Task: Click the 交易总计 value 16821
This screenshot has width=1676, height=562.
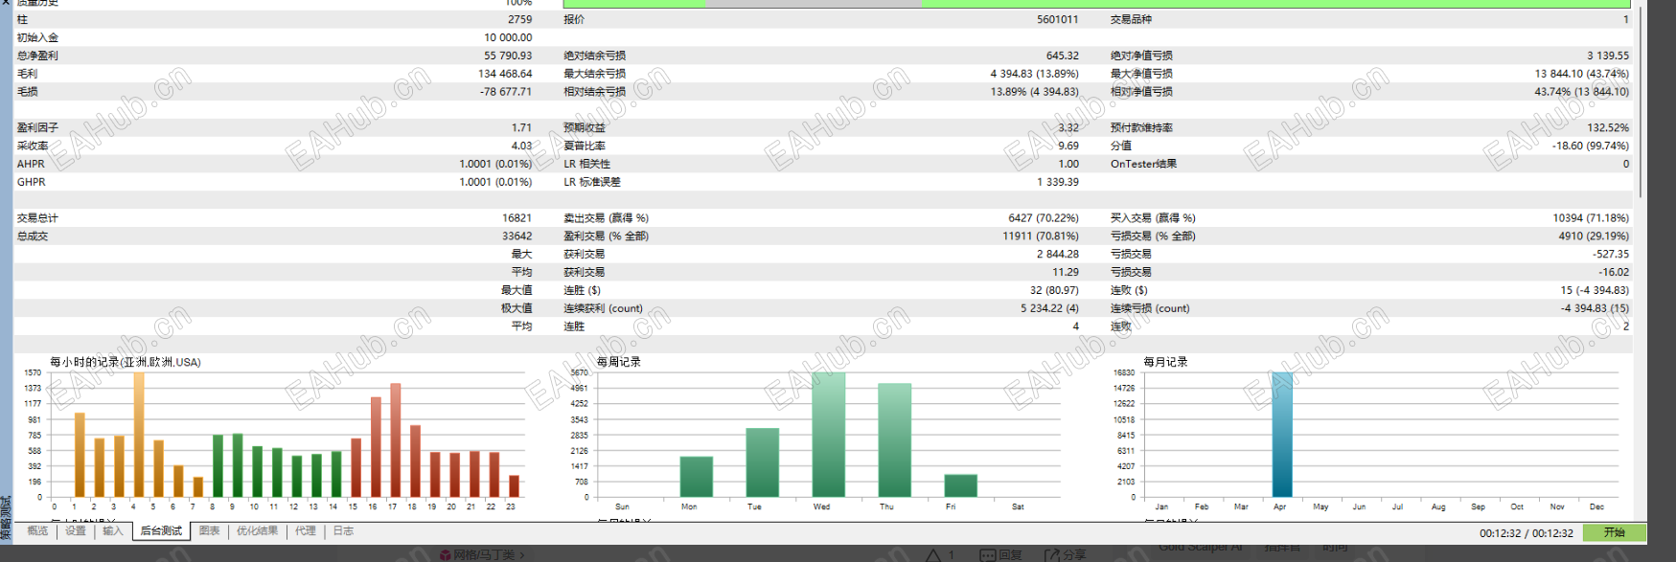Action: coord(517,218)
